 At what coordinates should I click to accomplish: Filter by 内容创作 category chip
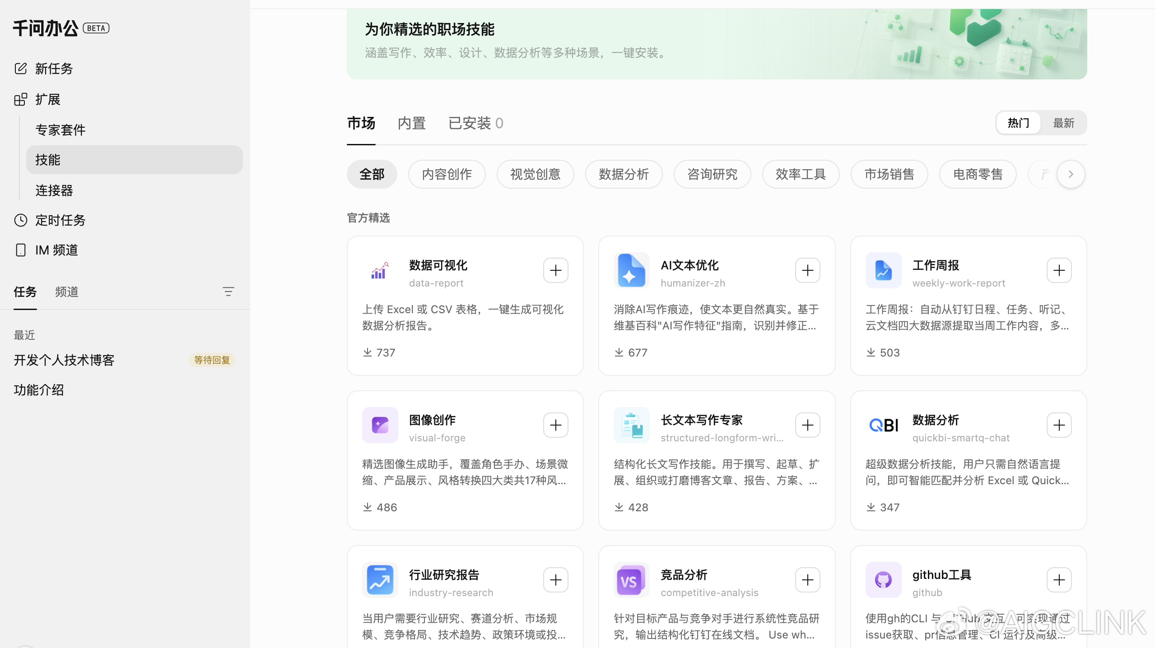pos(447,174)
